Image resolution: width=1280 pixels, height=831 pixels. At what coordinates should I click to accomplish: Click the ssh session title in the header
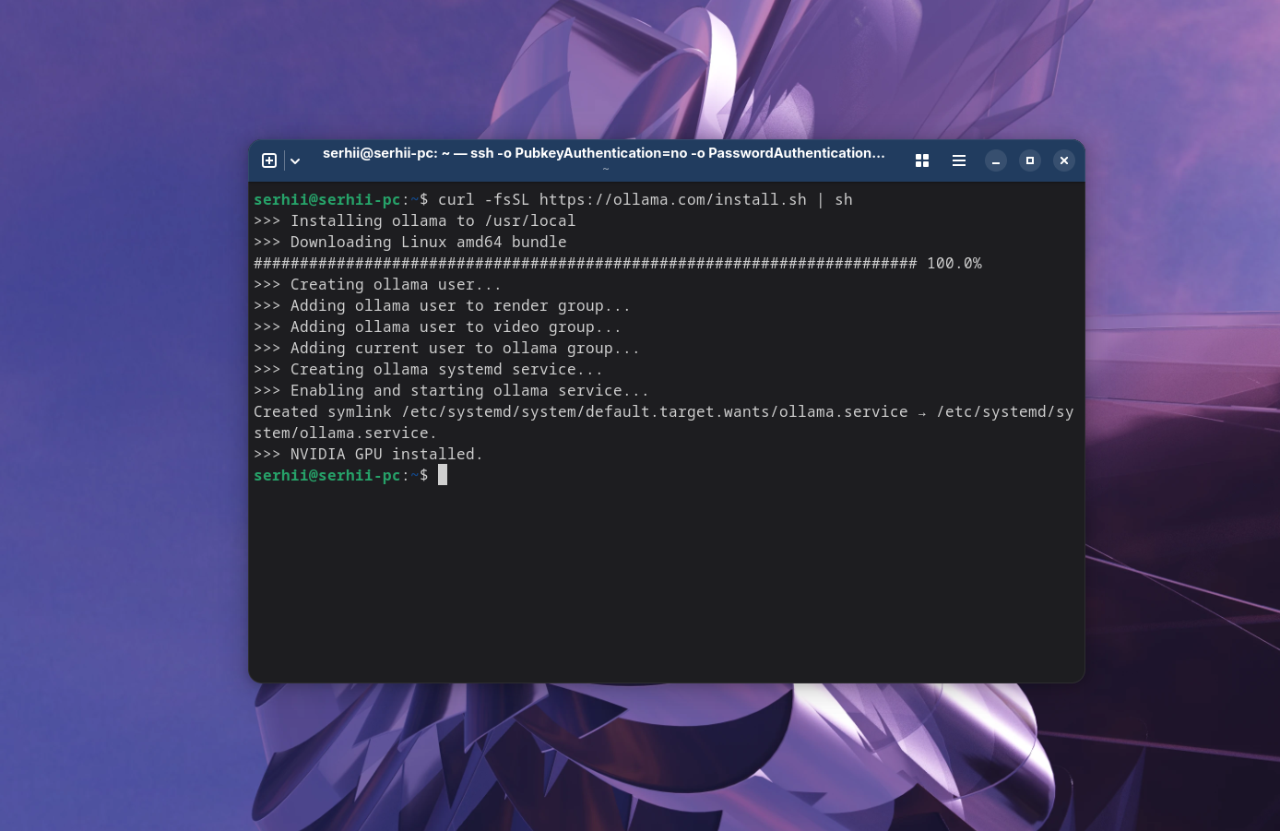603,153
